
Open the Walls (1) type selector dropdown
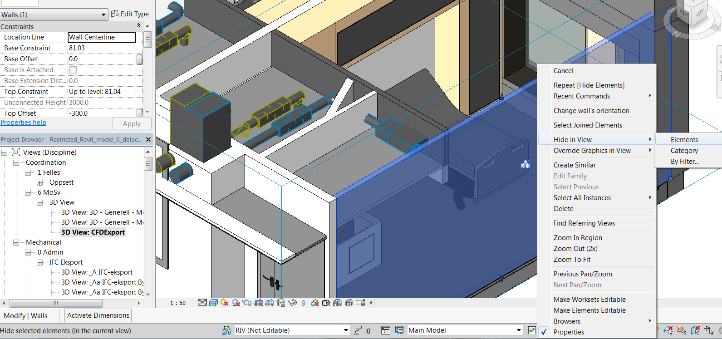(103, 15)
